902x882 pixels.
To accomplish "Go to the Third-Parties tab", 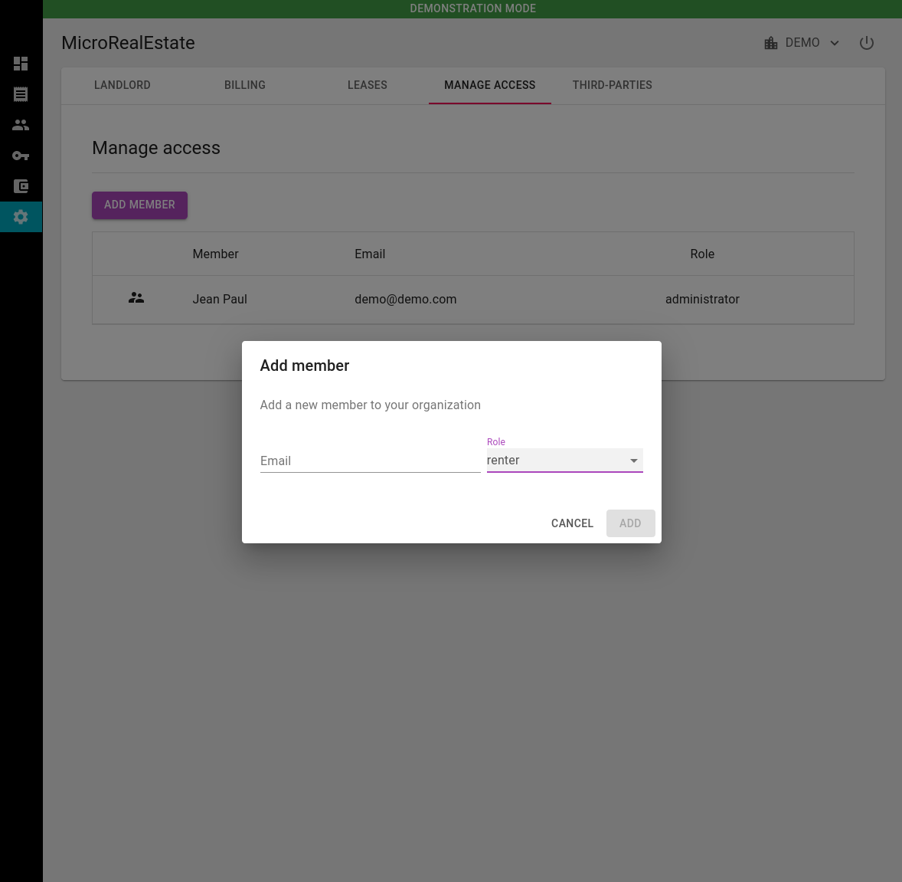I will pyautogui.click(x=613, y=85).
